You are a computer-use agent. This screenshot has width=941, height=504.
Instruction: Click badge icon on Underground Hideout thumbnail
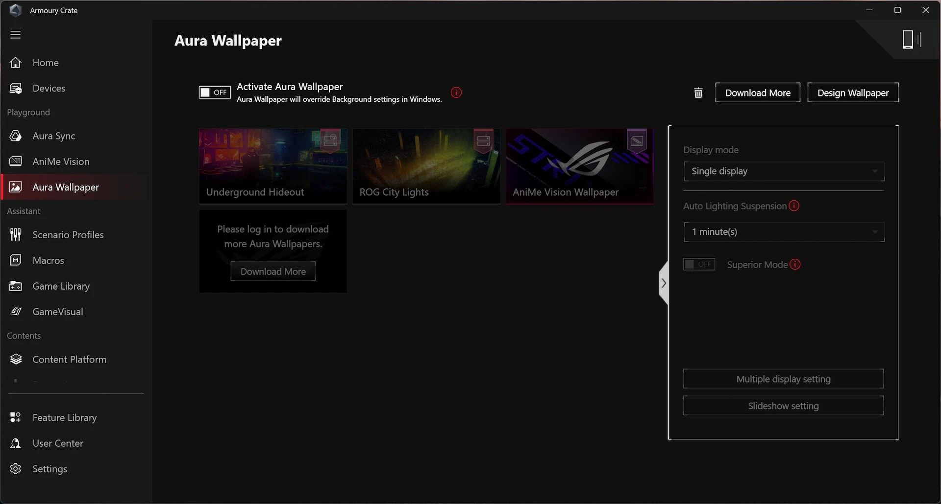[x=330, y=141]
